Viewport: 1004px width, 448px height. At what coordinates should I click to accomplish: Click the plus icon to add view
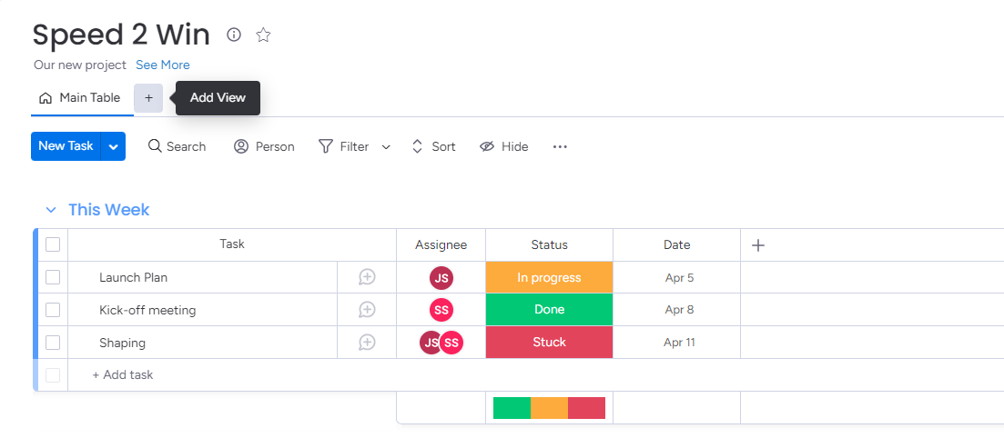148,98
